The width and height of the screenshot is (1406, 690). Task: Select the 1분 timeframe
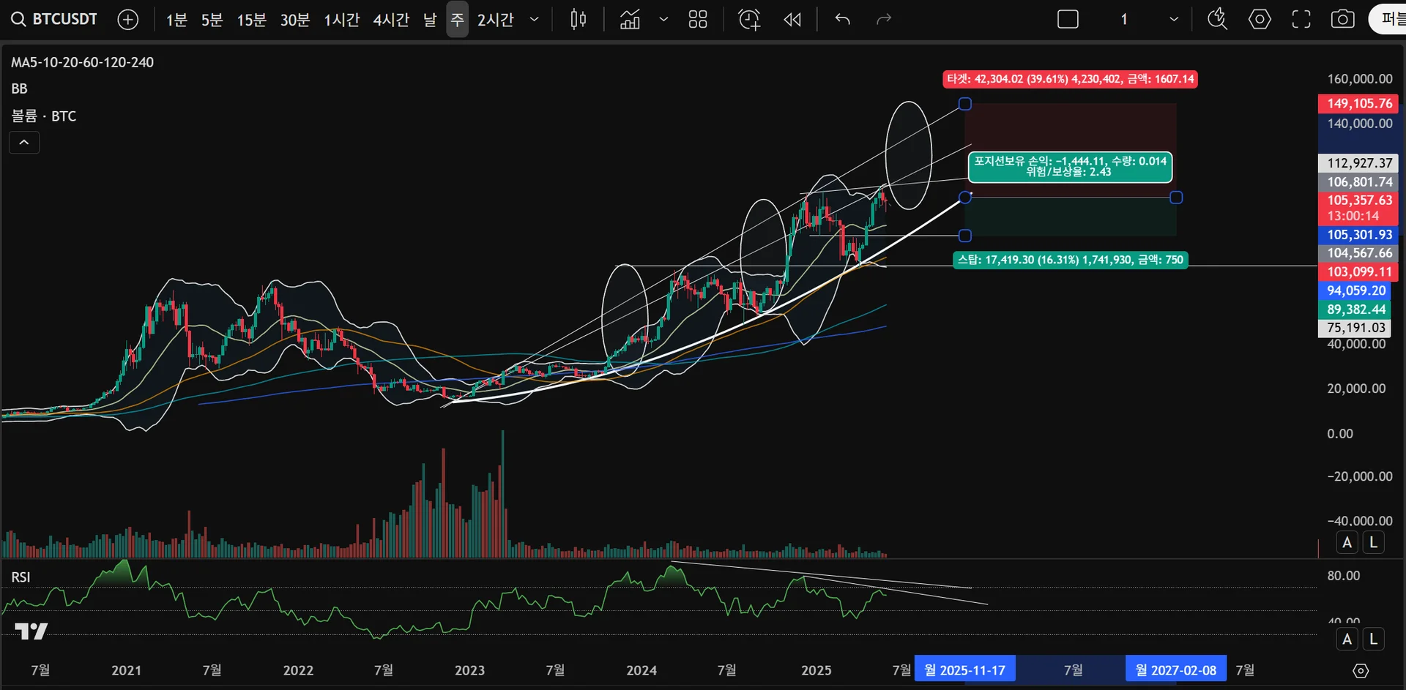[176, 20]
